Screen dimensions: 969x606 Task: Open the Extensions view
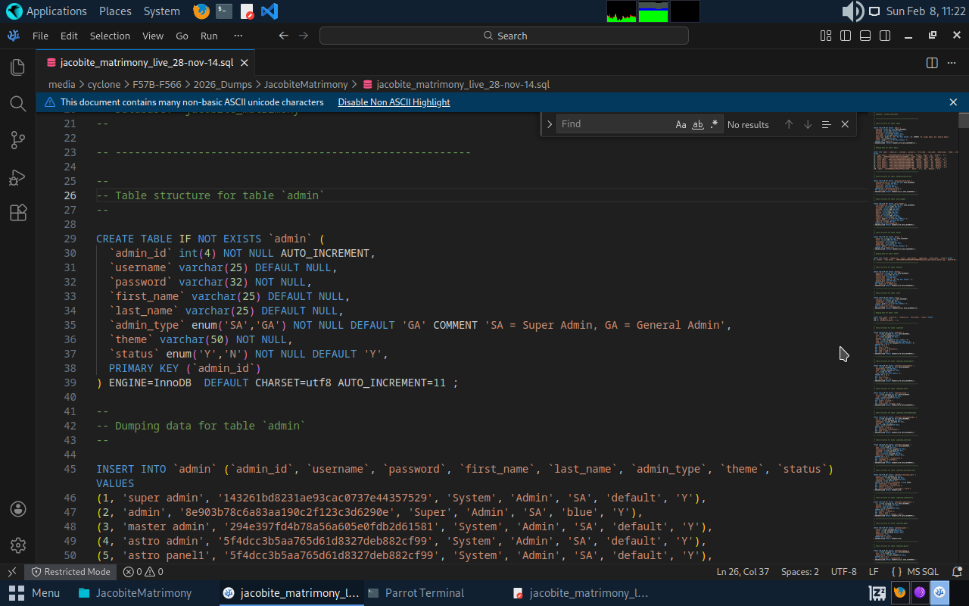[x=18, y=213]
